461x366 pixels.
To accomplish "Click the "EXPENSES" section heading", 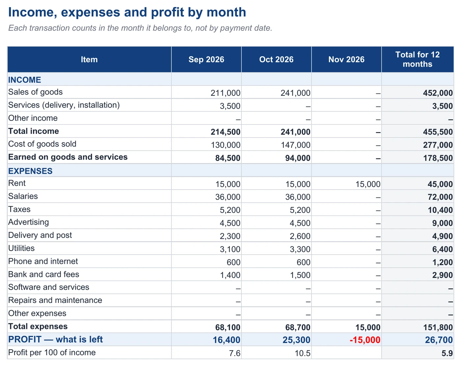I will coord(30,171).
